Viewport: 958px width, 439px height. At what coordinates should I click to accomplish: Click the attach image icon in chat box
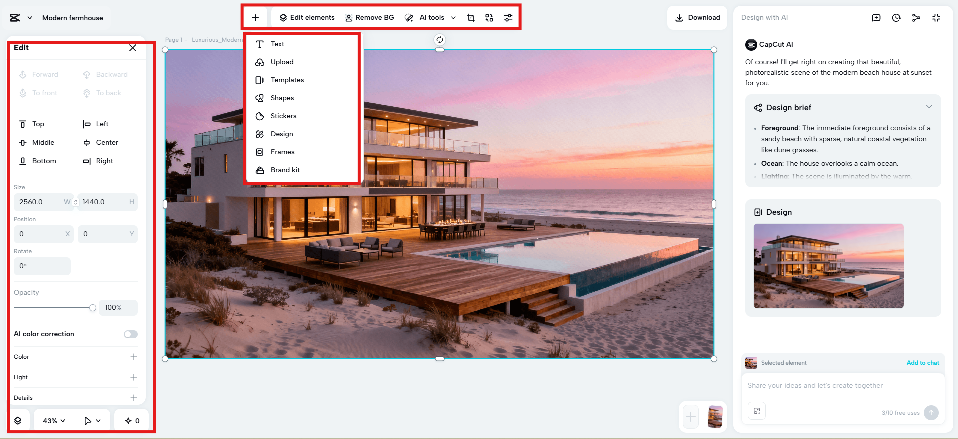757,411
